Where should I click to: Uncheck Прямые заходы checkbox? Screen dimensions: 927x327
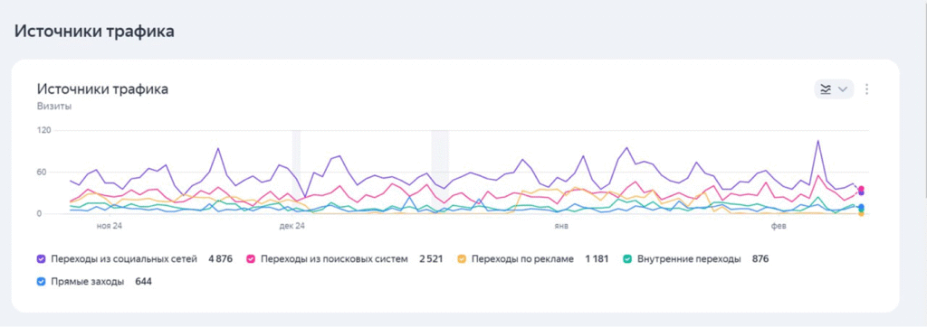pos(41,282)
